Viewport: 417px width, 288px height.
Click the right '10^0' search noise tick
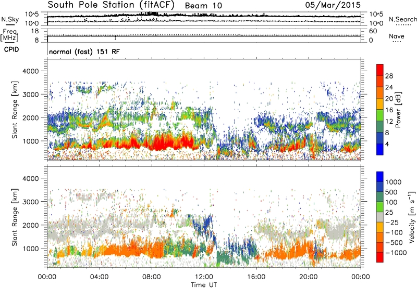pos(376,23)
